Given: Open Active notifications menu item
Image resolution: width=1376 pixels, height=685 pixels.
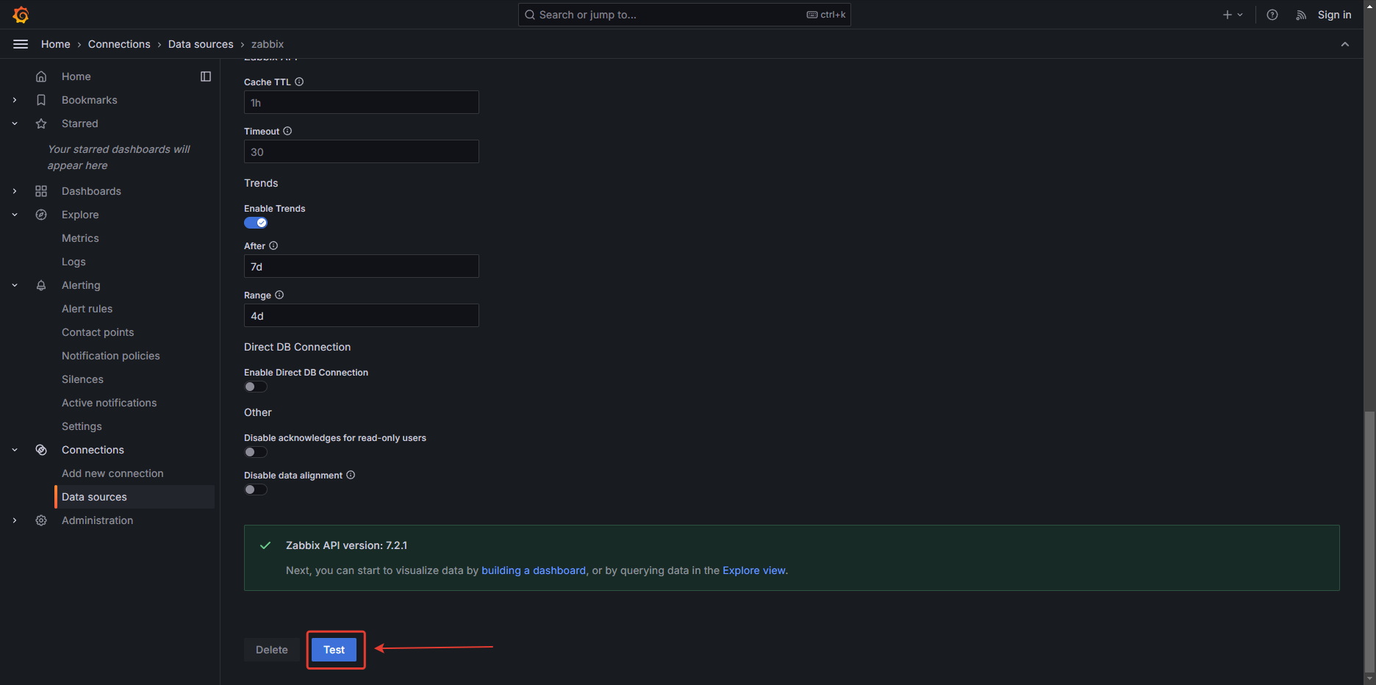Looking at the screenshot, I should (109, 403).
